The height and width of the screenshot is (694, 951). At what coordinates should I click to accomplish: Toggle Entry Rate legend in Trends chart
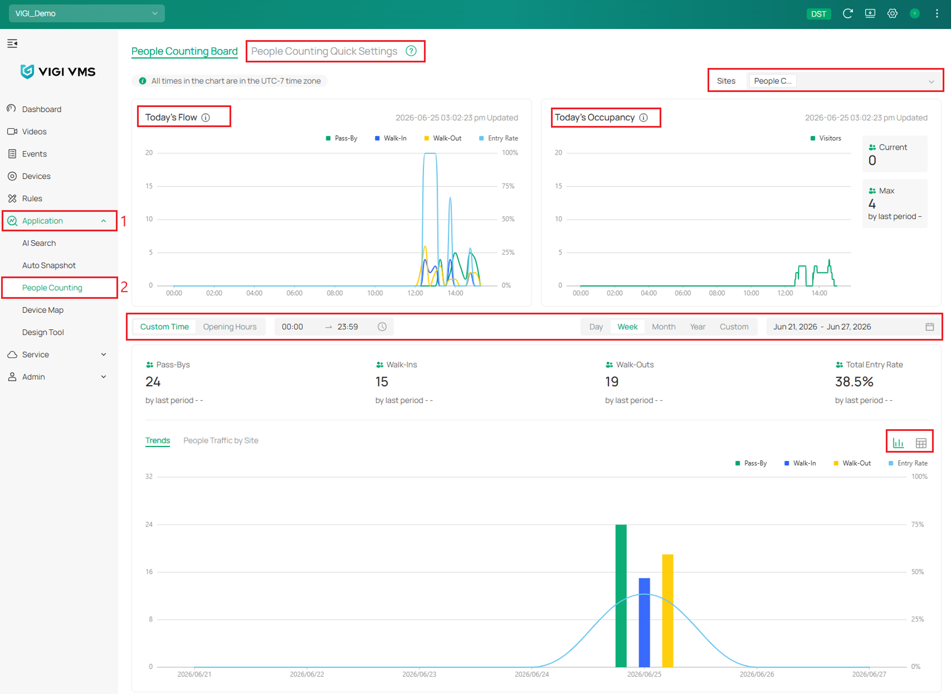(908, 463)
